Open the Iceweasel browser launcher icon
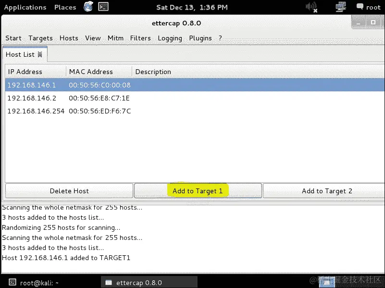Screen dimensions: 385x288 tap(88, 7)
